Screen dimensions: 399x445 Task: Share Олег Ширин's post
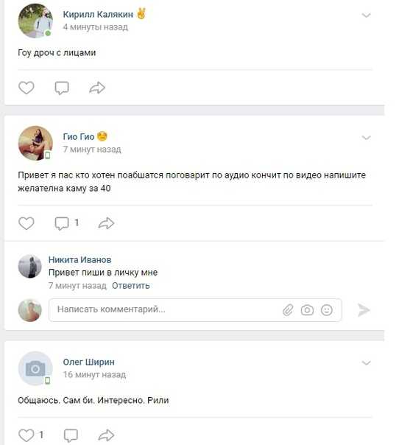pos(106,435)
